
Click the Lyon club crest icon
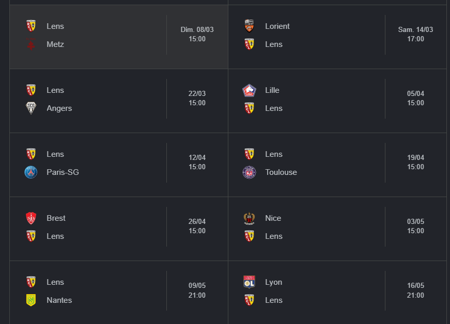[249, 282]
